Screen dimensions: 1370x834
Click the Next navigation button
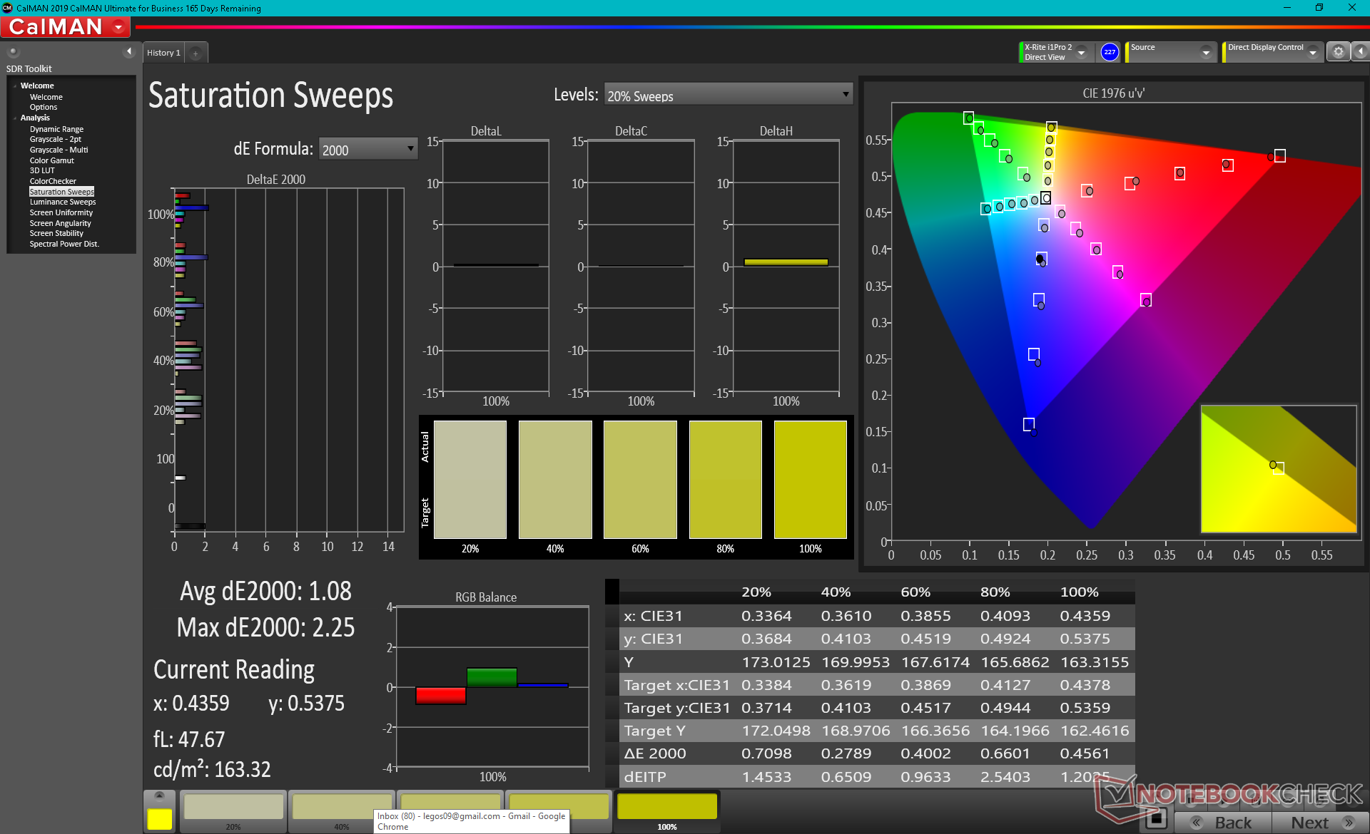tap(1320, 822)
